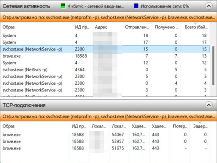Select brave.exe TCP row with port 54067
217x163 pixels.
tap(105, 135)
